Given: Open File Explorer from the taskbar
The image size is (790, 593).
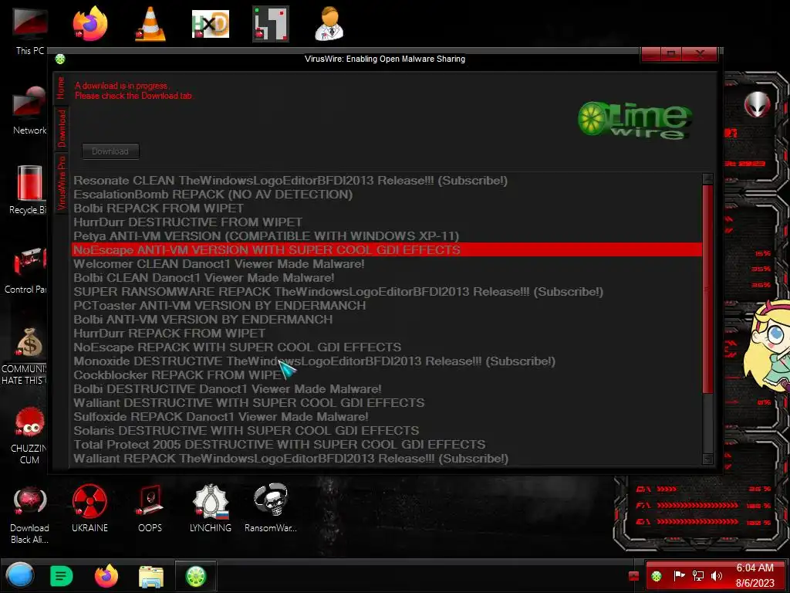Looking at the screenshot, I should click(x=151, y=576).
